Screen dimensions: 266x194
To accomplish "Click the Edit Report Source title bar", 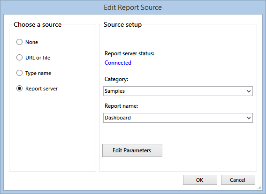I will [x=133, y=7].
